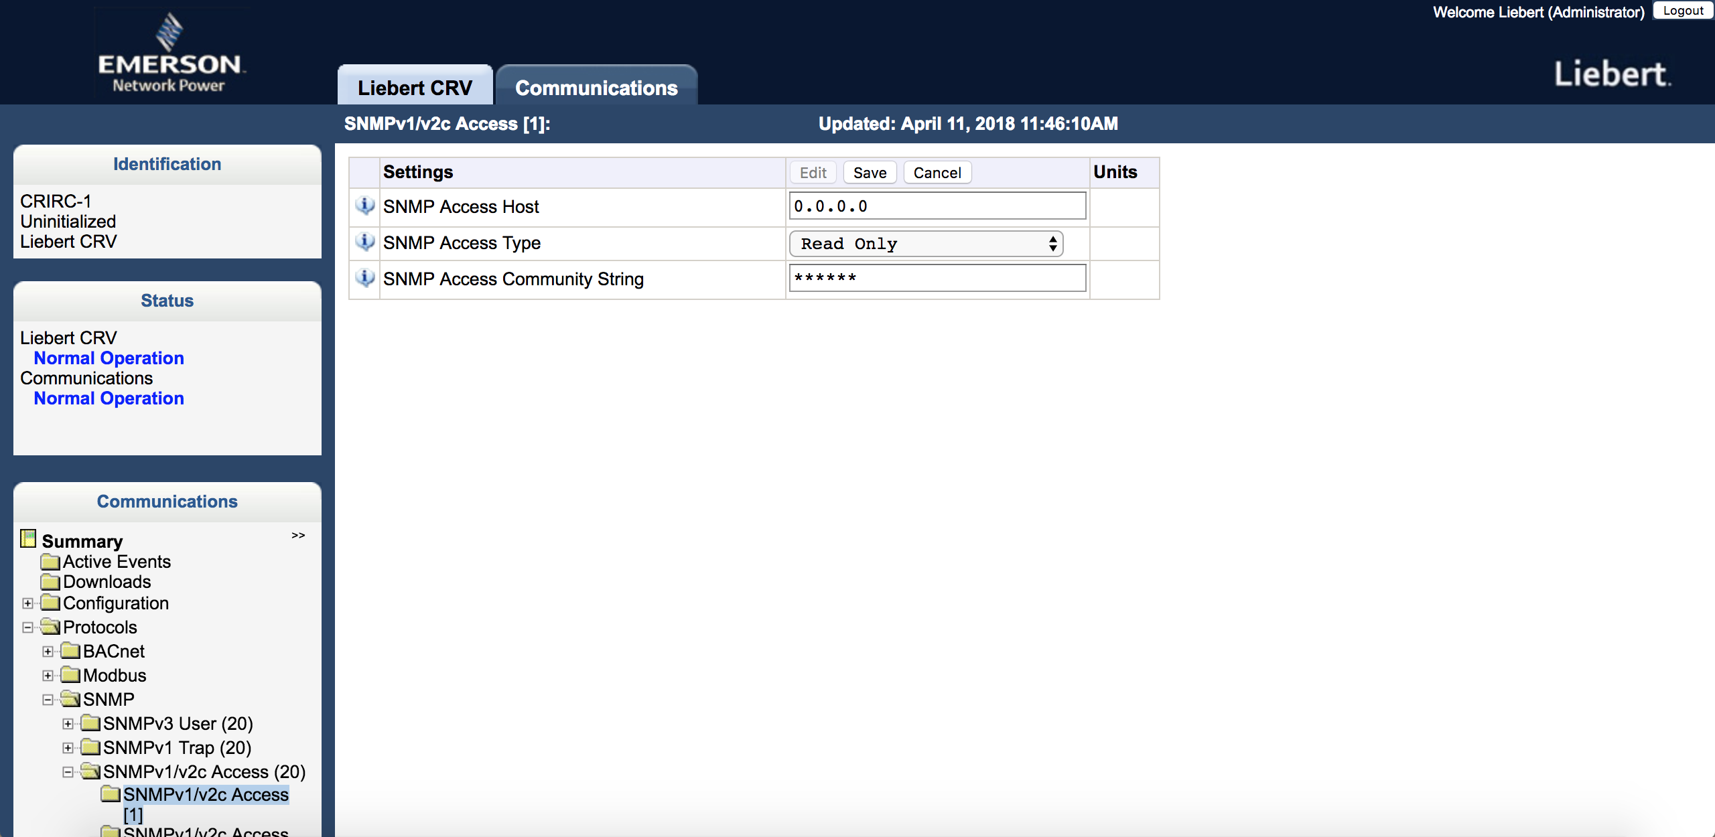Click the Configuration folder icon
This screenshot has height=837, width=1715.
point(50,603)
